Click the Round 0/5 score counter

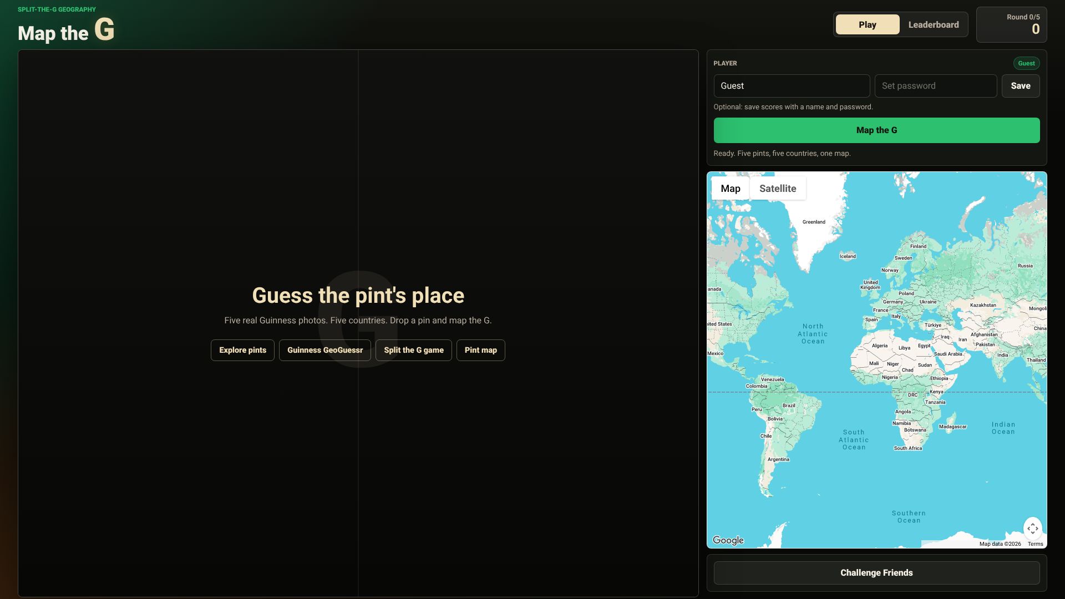pyautogui.click(x=1012, y=24)
